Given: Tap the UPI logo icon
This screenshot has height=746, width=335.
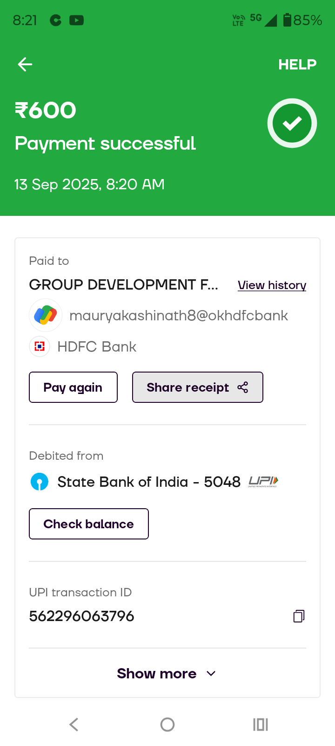Looking at the screenshot, I should point(263,482).
